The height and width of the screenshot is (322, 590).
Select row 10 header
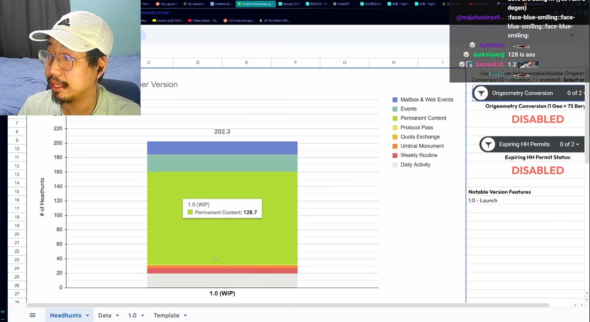[17, 149]
